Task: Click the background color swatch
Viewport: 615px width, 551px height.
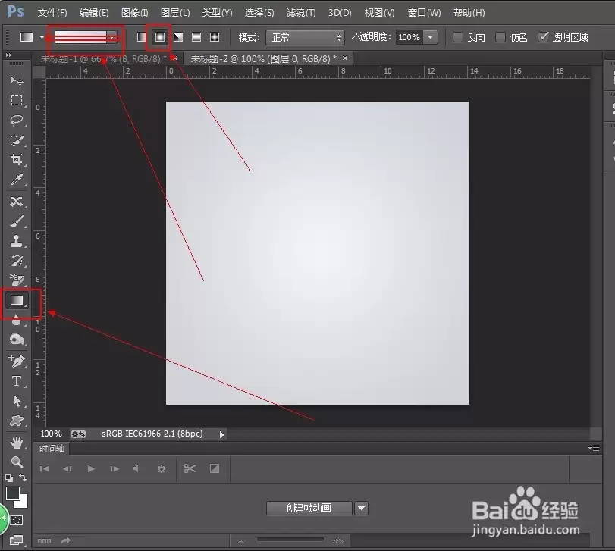Action: (24, 503)
